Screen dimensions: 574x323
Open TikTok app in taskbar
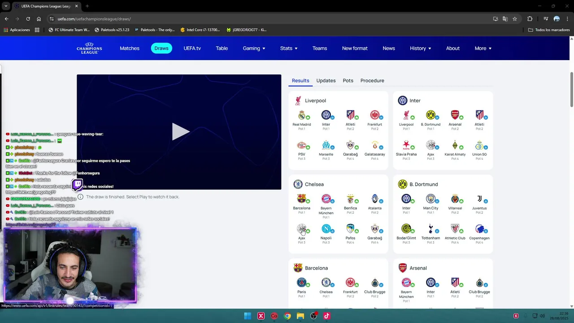pyautogui.click(x=326, y=316)
